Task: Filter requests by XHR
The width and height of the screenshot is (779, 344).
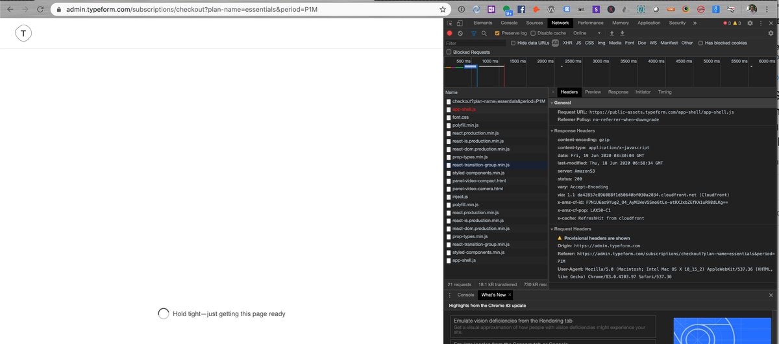Action: (x=567, y=43)
